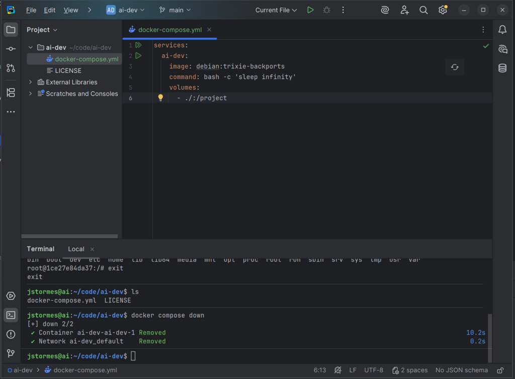515x379 pixels.
Task: Toggle the Terminal tool window button
Action: [x=11, y=315]
